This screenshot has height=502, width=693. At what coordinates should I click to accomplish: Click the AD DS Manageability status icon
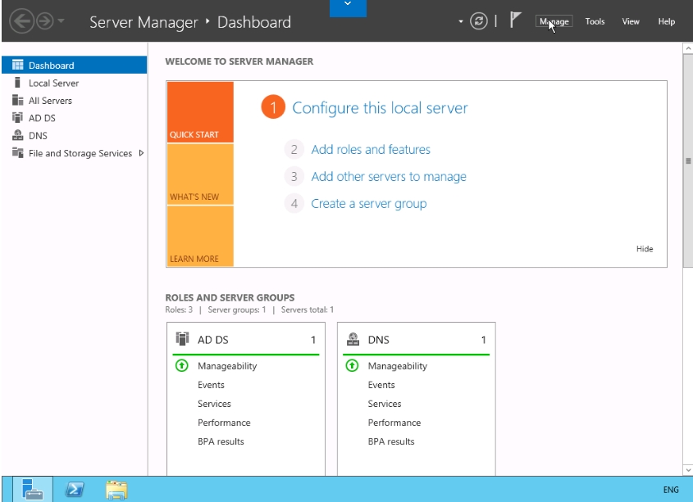182,366
